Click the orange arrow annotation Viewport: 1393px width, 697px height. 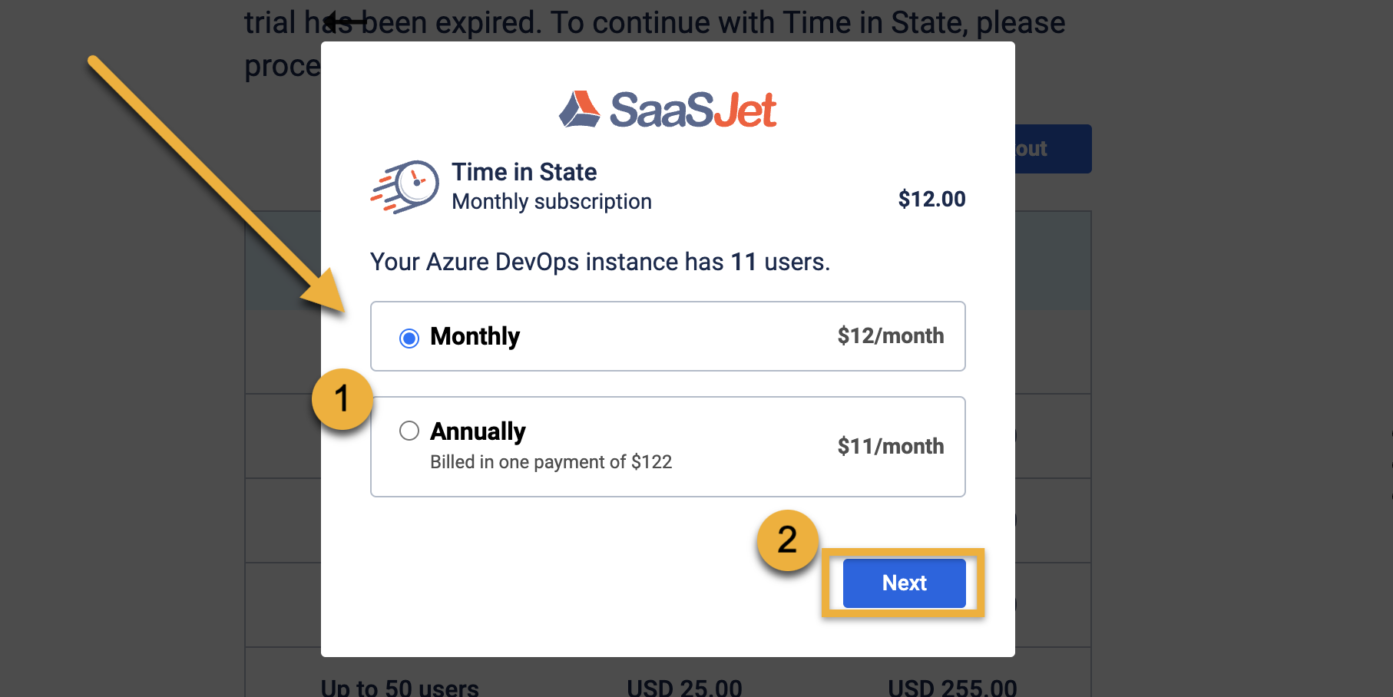pyautogui.click(x=215, y=184)
